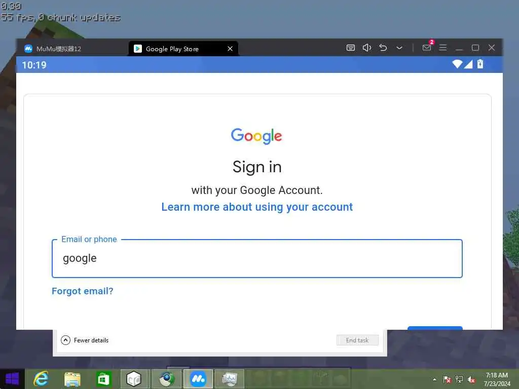Open Learn more about using your account

(x=257, y=207)
